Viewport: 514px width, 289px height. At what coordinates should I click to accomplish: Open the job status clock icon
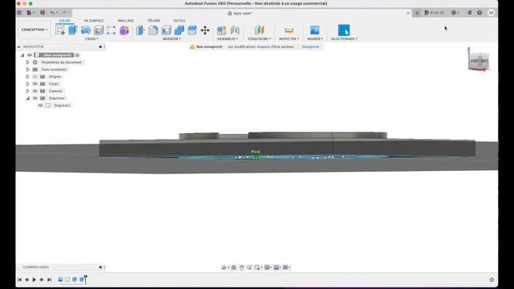454,13
